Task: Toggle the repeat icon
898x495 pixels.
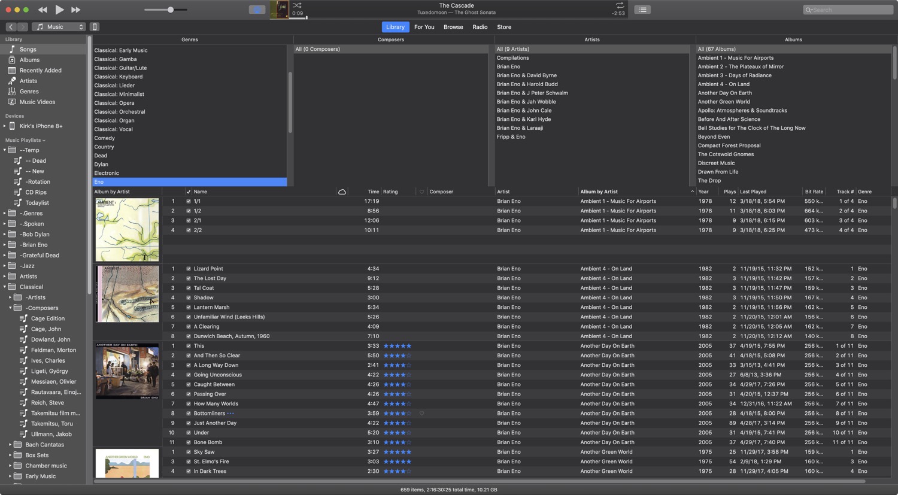Action: (x=620, y=5)
